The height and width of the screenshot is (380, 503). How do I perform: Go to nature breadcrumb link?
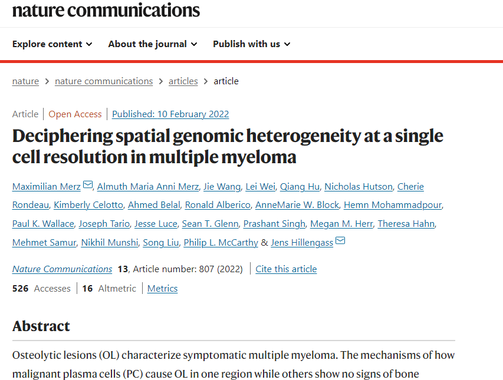25,81
